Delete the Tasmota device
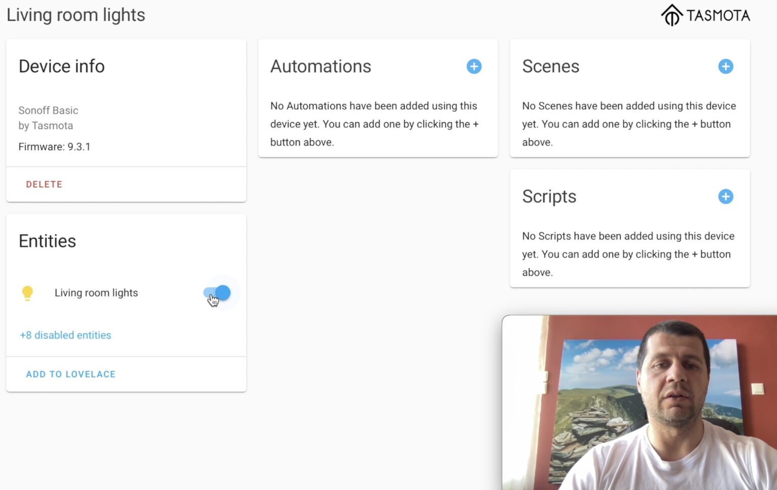 click(44, 184)
